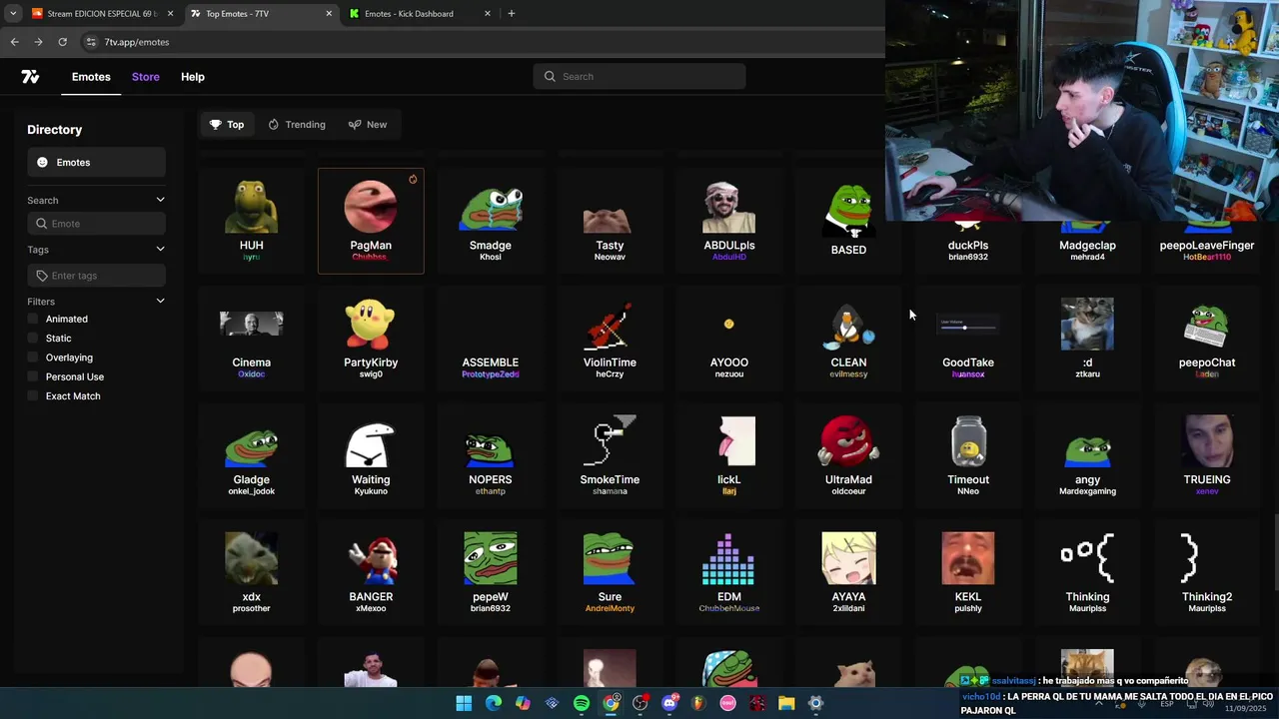
Task: Check the Personal Use filter
Action: click(33, 376)
